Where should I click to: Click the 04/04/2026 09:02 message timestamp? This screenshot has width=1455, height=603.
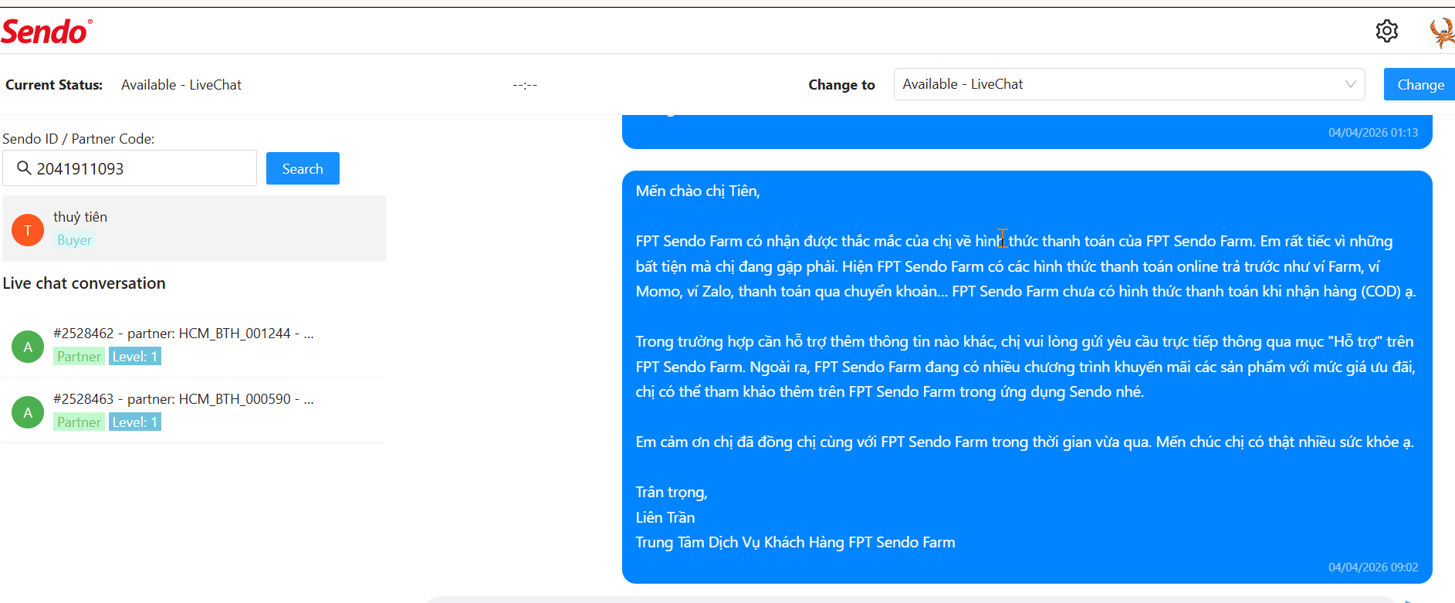(1373, 567)
